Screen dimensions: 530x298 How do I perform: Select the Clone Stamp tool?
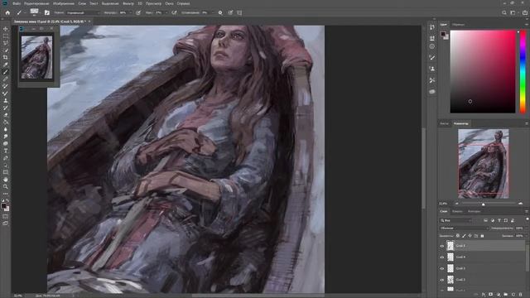pyautogui.click(x=6, y=101)
